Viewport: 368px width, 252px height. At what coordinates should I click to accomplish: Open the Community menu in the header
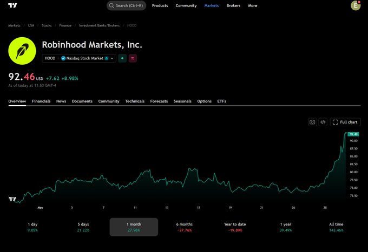[186, 5]
